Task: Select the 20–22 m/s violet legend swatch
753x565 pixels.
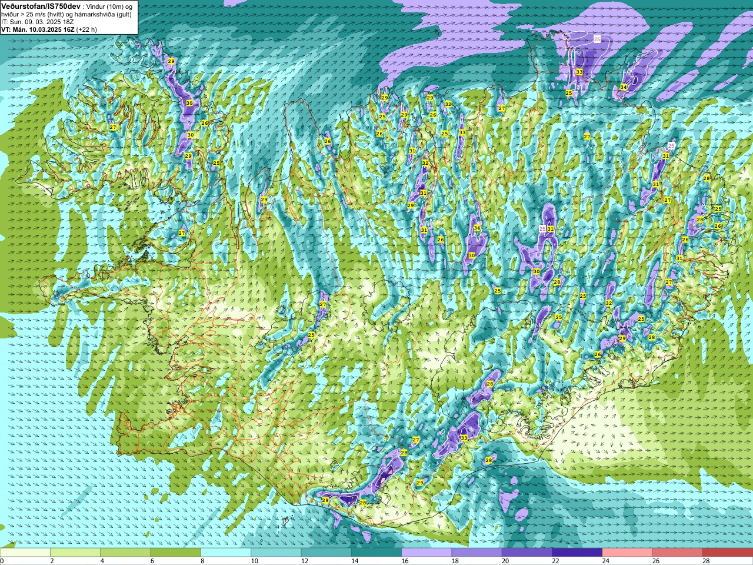Action: click(x=527, y=553)
